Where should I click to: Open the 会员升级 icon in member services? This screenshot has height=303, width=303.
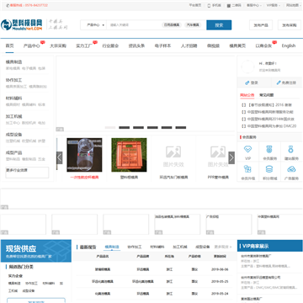tap(248, 169)
